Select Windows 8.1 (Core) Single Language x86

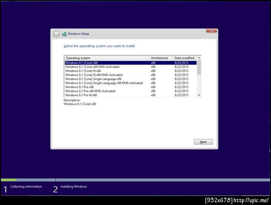(x=131, y=79)
